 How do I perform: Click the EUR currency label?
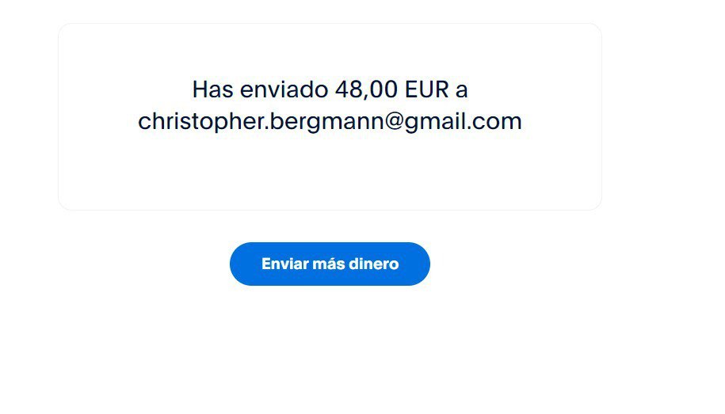click(x=427, y=89)
